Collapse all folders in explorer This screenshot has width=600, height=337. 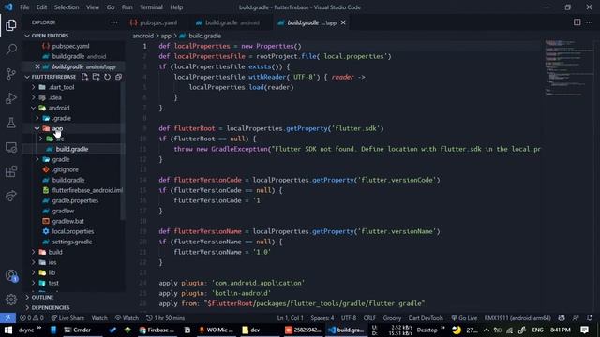(x=119, y=77)
